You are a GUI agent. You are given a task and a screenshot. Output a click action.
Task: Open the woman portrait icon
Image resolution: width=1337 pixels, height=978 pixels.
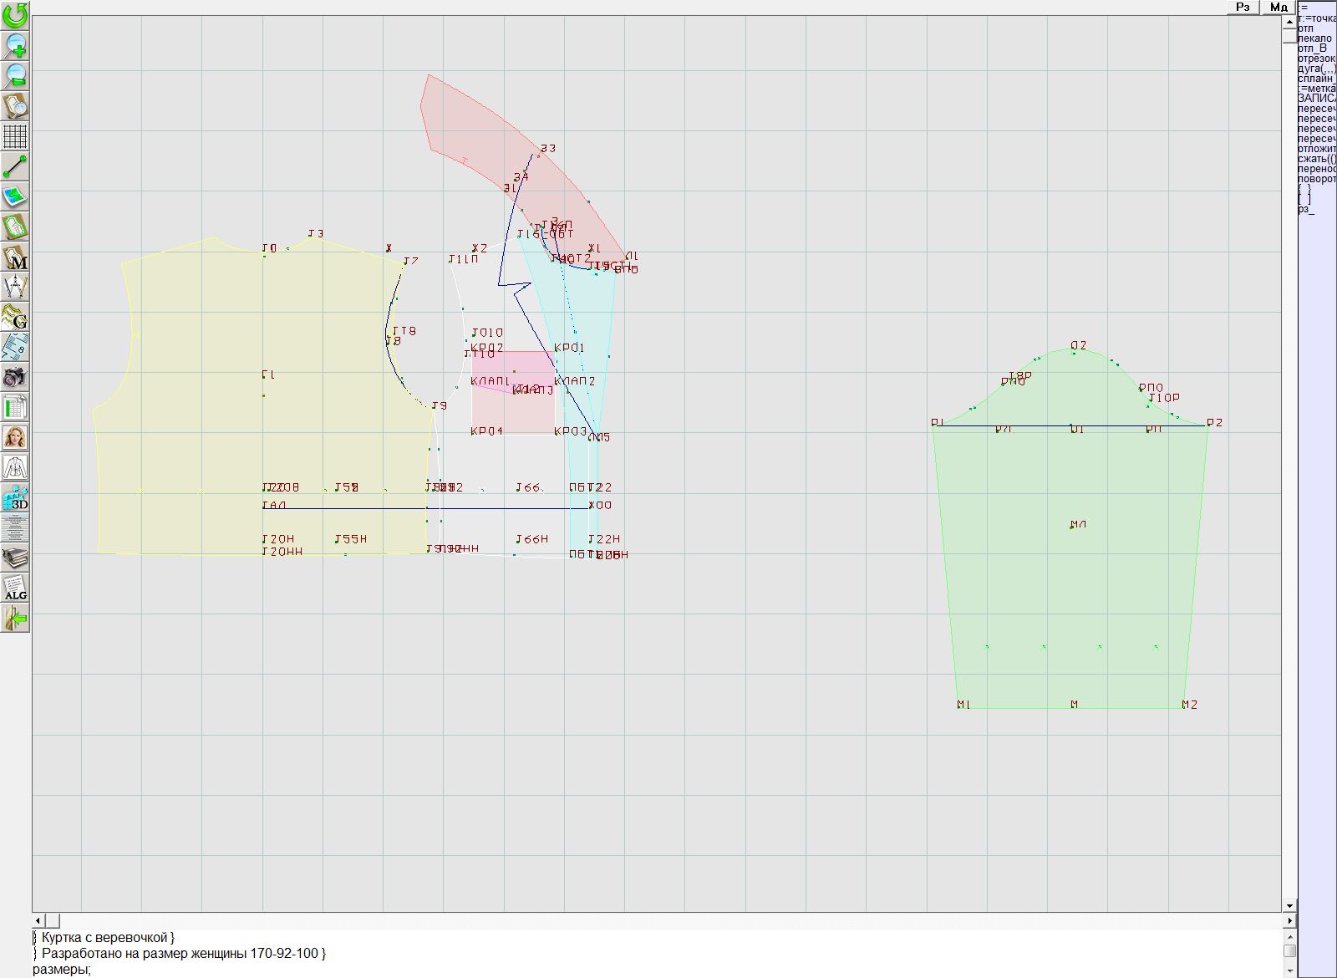[15, 437]
